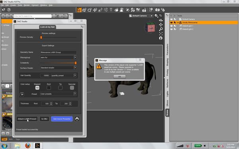
Task: Select the Node Selection arrow tool
Action: click(x=79, y=10)
